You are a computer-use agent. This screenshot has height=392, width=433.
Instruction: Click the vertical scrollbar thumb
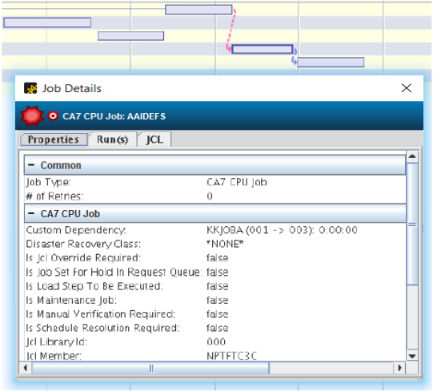(412, 224)
